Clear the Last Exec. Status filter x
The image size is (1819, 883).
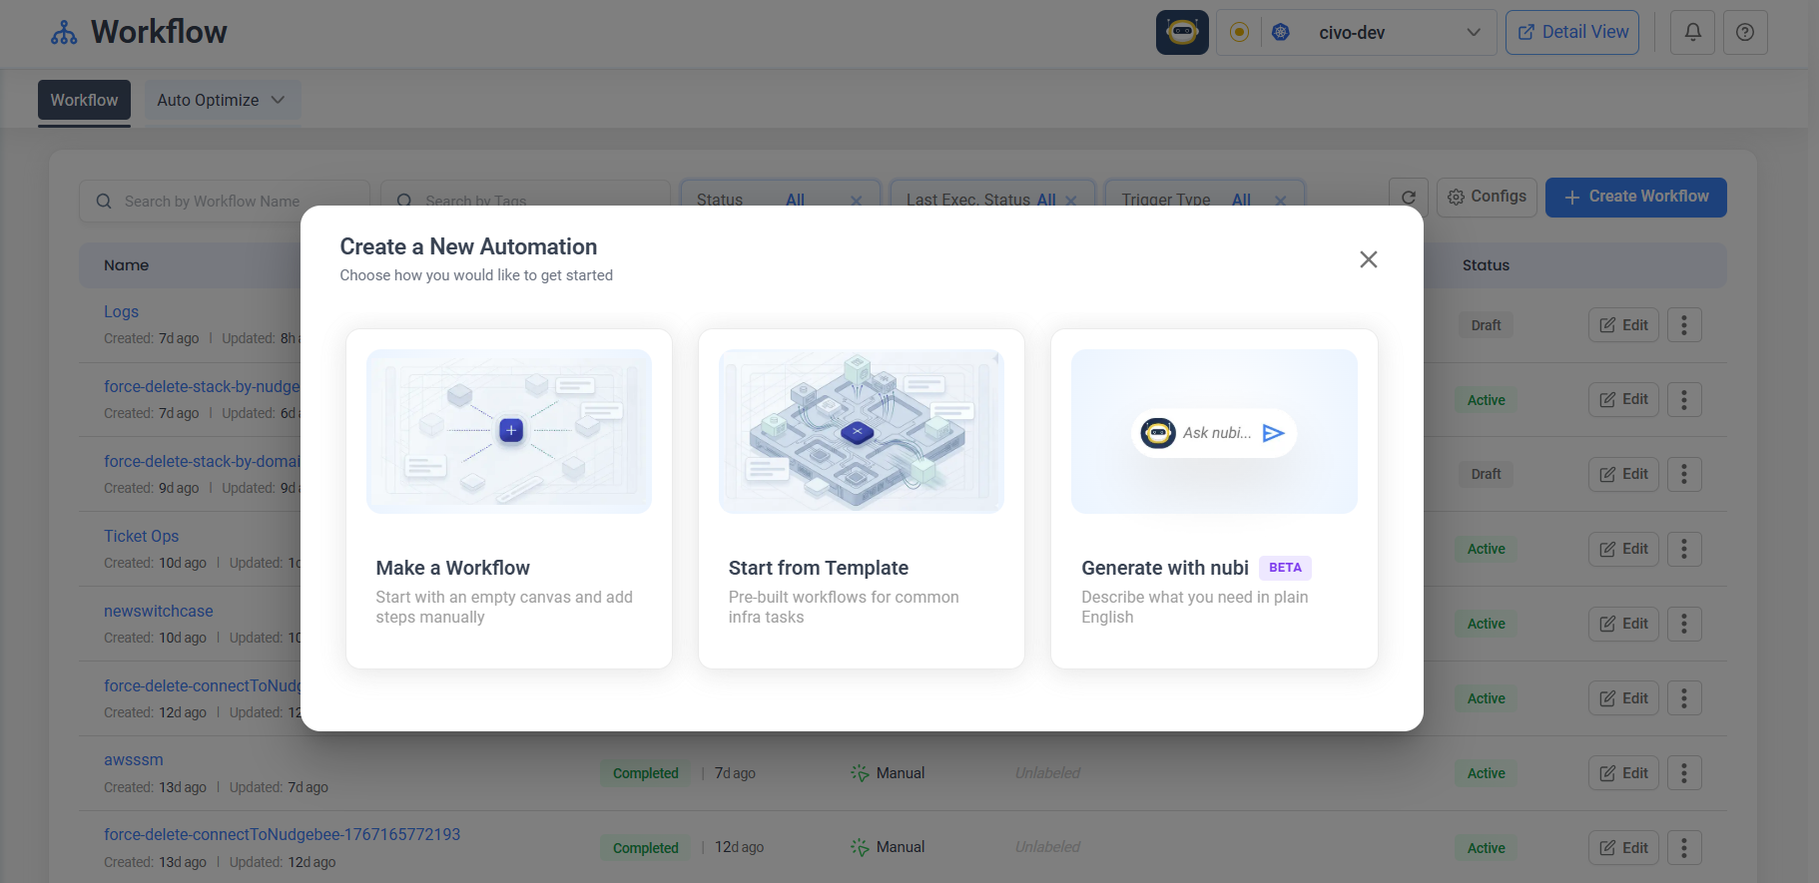point(1071,201)
